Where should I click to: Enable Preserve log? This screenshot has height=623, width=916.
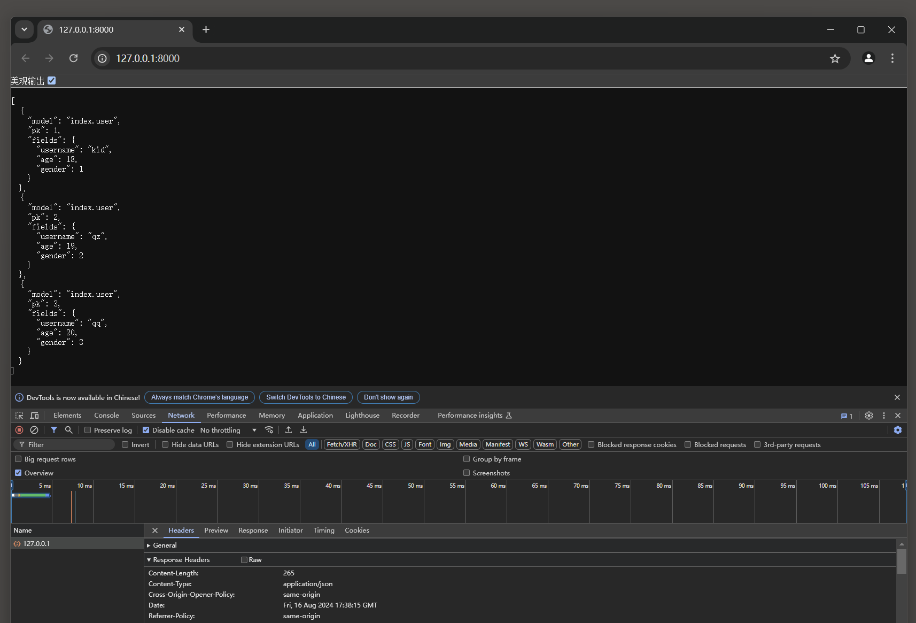tap(88, 430)
